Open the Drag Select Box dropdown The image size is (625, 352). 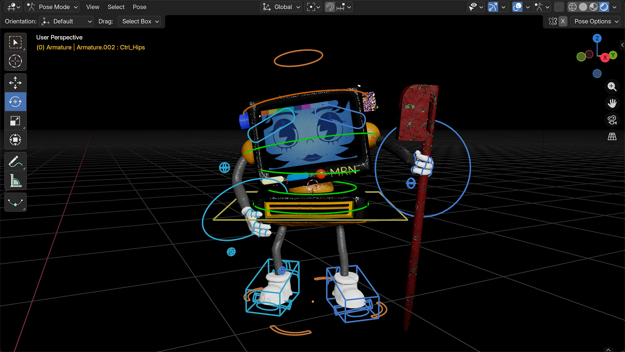140,21
